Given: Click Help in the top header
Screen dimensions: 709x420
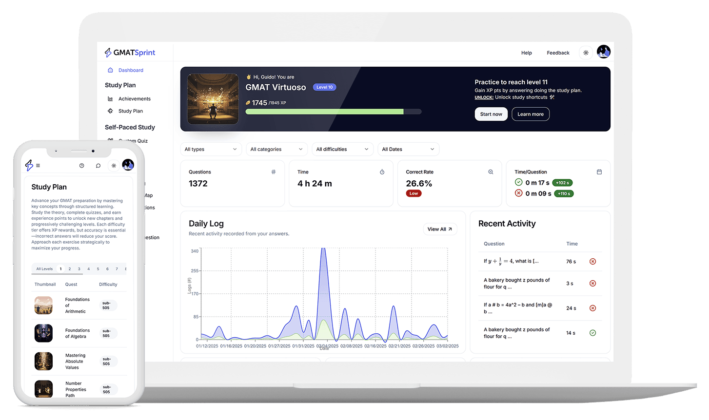Looking at the screenshot, I should 527,53.
